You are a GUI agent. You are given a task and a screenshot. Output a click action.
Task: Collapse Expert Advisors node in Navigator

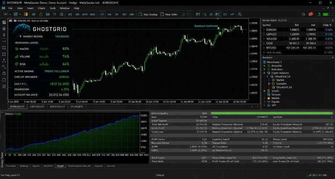tap(264, 73)
